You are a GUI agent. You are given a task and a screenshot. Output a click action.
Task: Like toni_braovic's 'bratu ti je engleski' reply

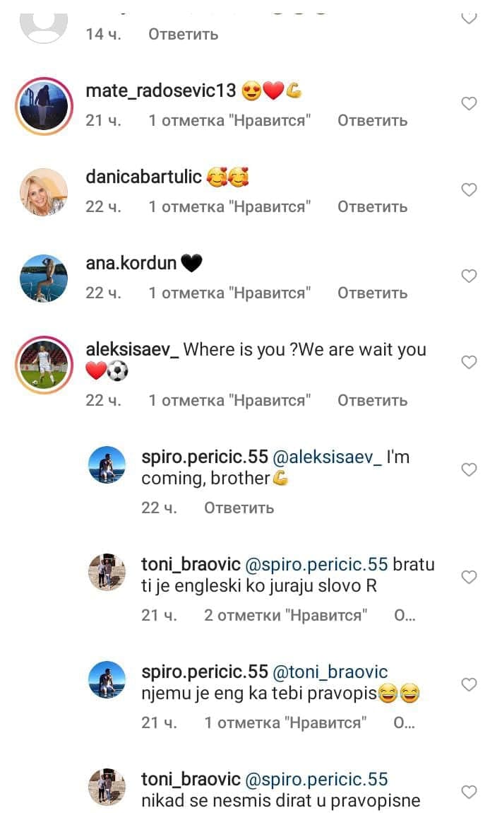click(469, 577)
